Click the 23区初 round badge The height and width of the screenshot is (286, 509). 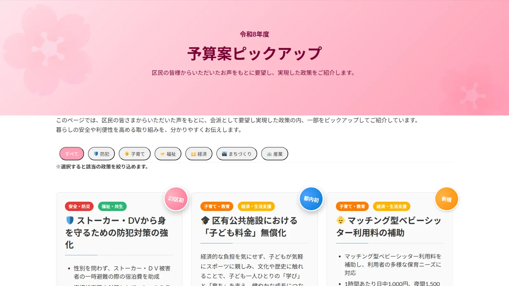pyautogui.click(x=176, y=199)
